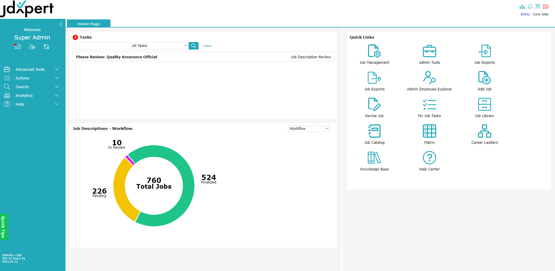The image size is (555, 271).
Task: Click the Add Job icon
Action: [484, 78]
